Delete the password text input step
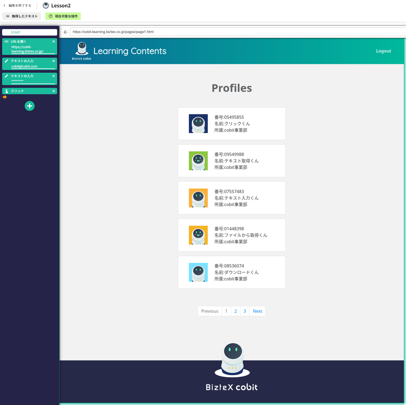The image size is (406, 405). pos(54,76)
